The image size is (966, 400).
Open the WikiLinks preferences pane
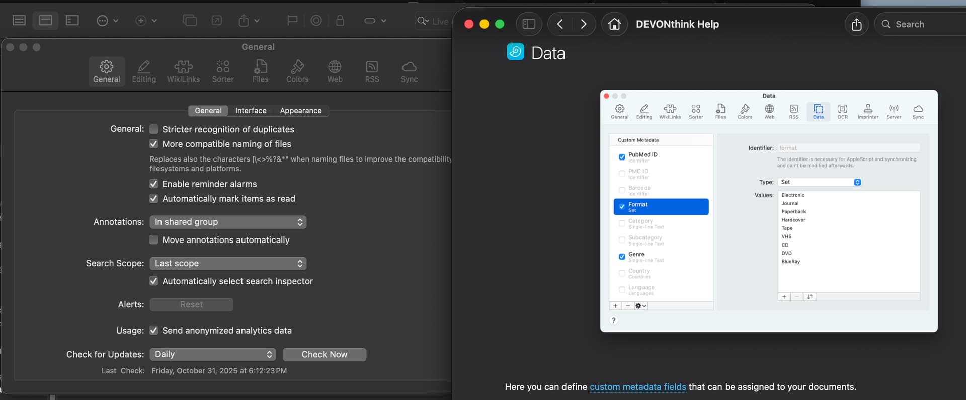(183, 71)
